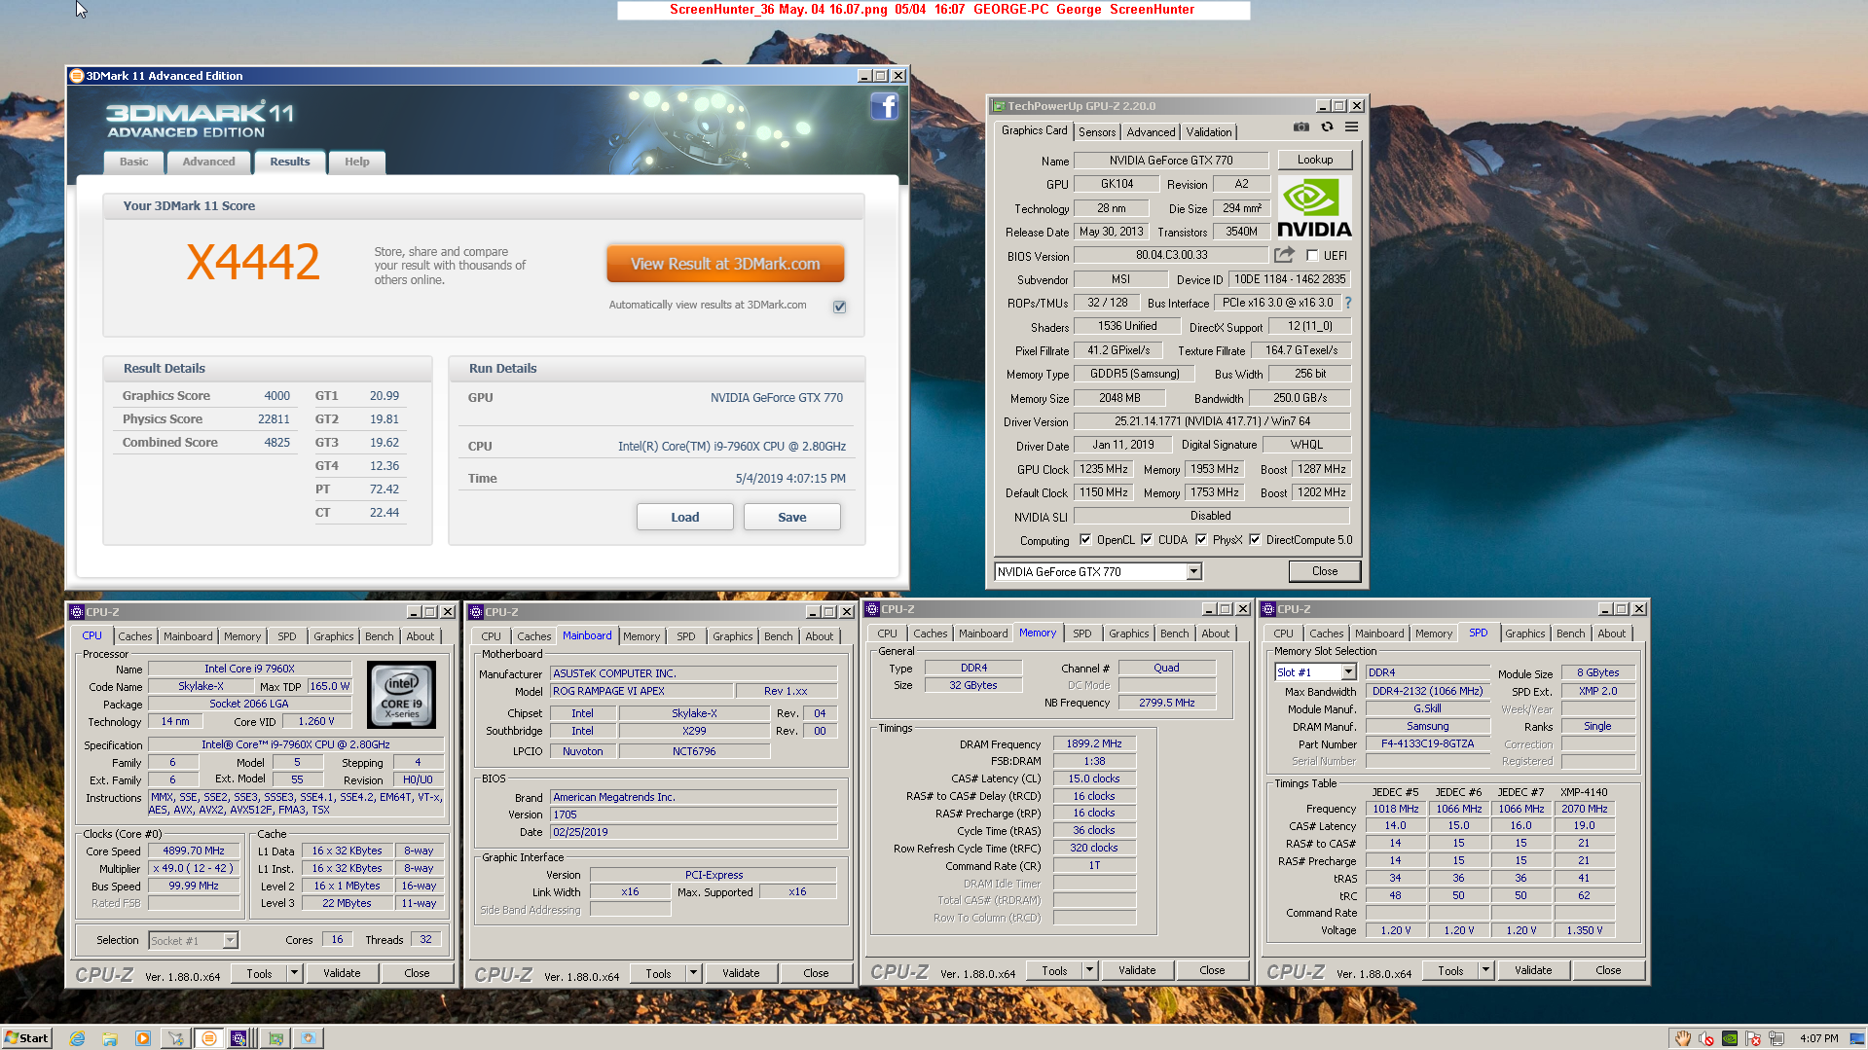
Task: Click Validate in Mainboard CPU-Z window
Action: click(x=740, y=973)
